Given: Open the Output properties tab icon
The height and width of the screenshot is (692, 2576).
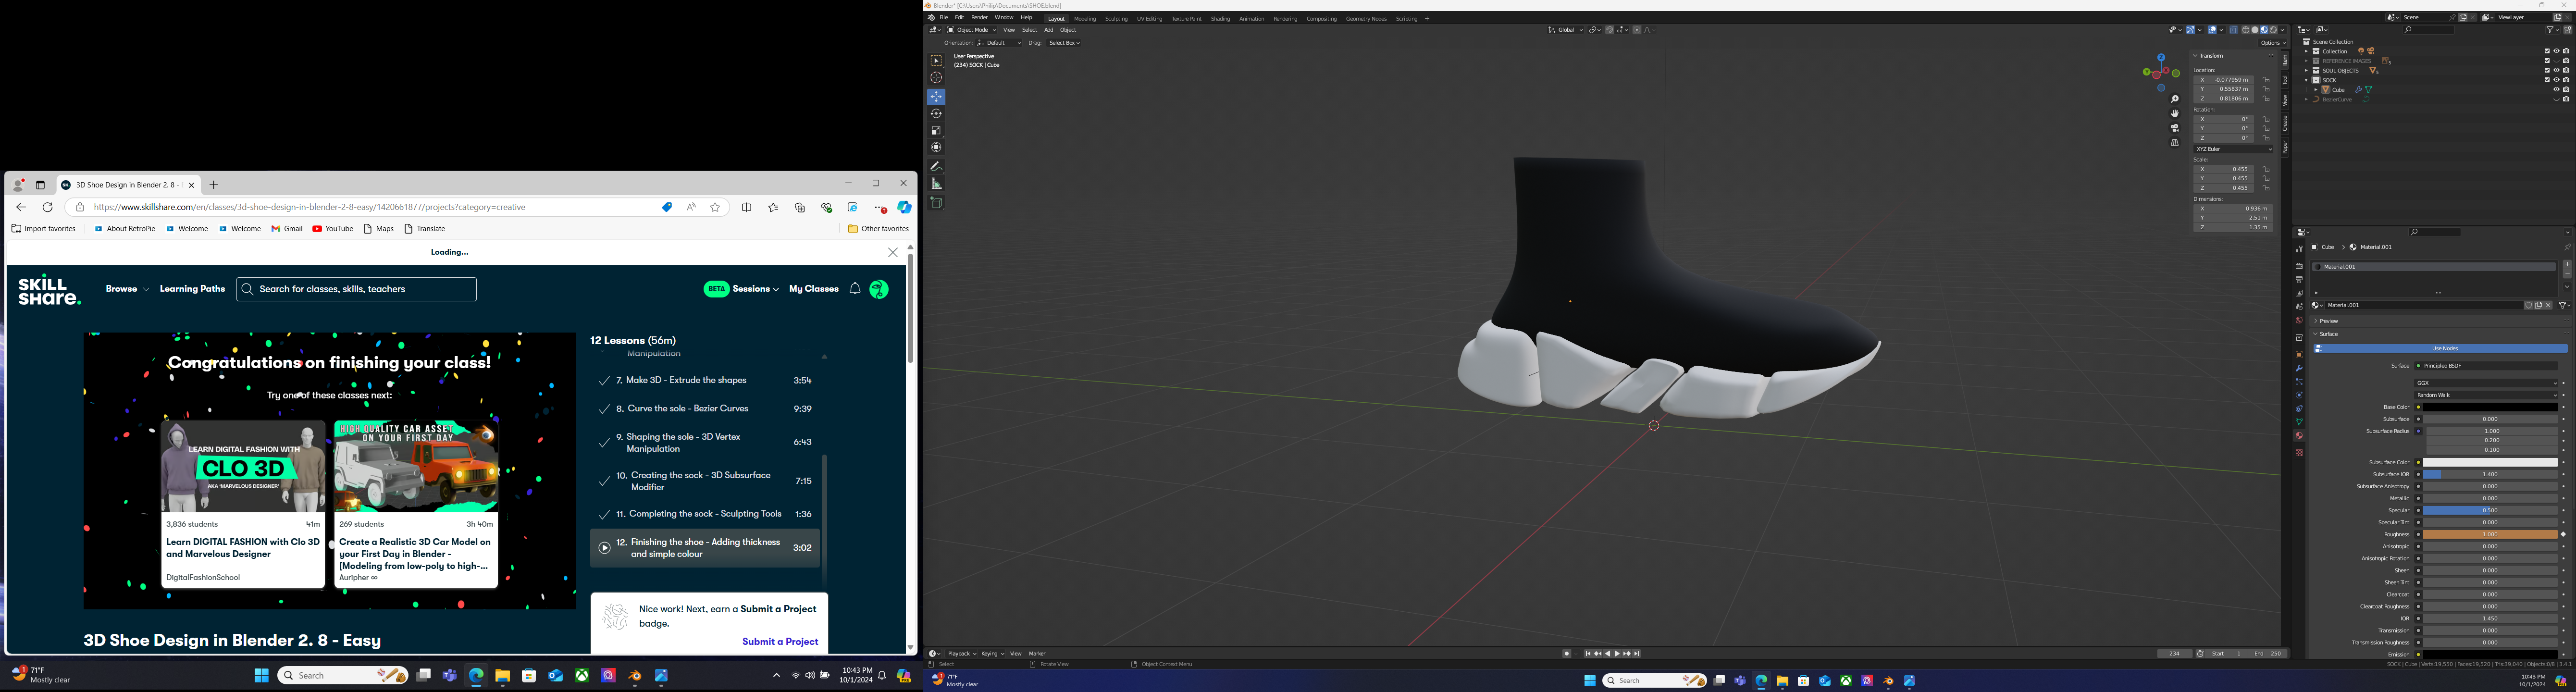Looking at the screenshot, I should tap(2300, 280).
